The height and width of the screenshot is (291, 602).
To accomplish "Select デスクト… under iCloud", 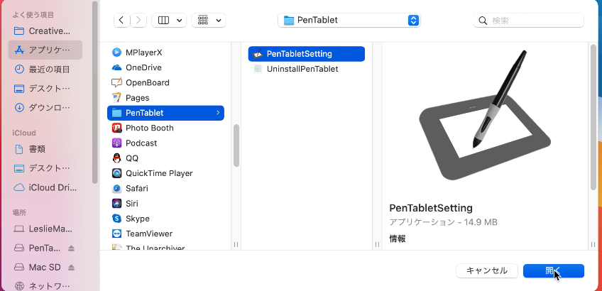I will click(x=45, y=168).
